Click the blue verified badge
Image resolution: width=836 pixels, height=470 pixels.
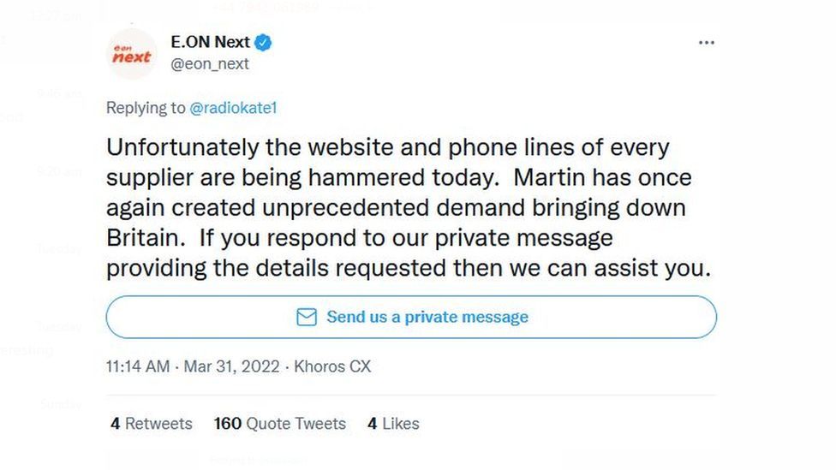click(x=263, y=42)
